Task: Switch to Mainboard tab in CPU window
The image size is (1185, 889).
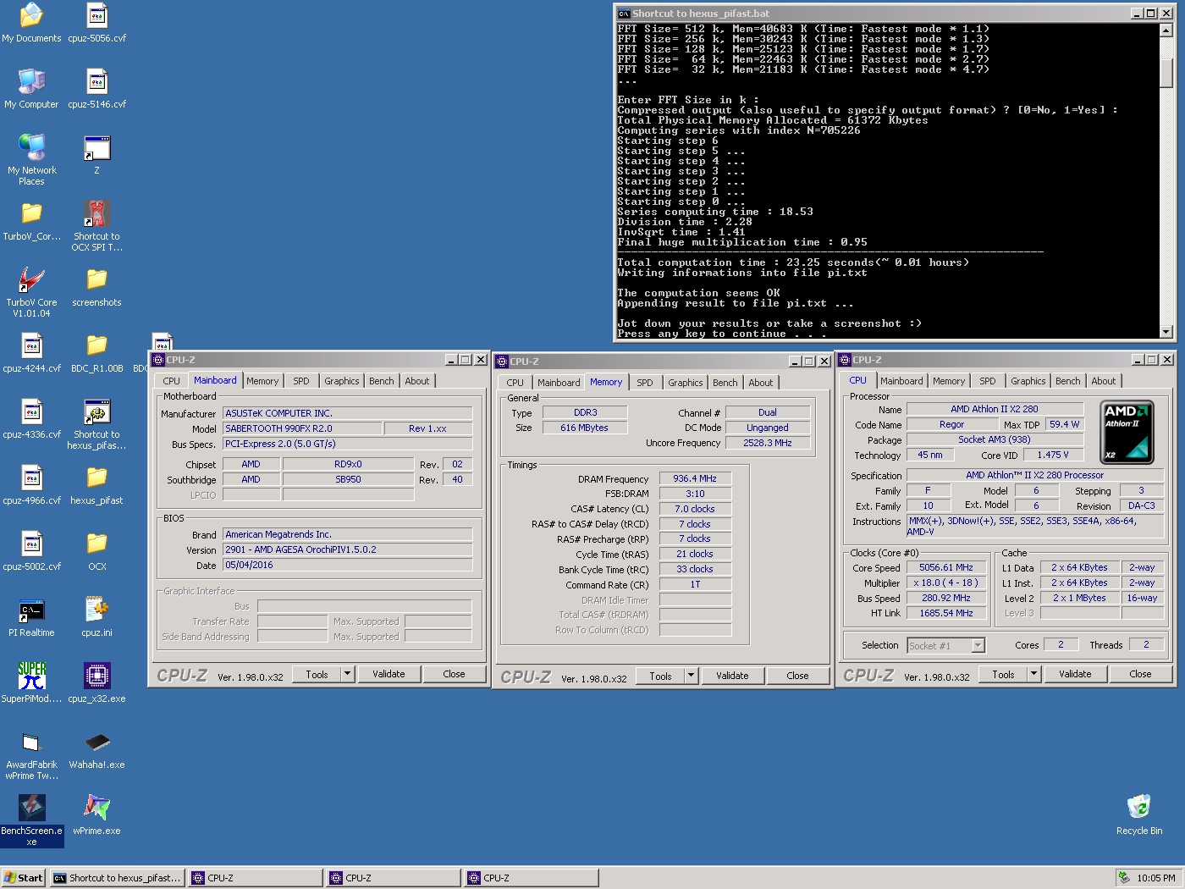Action: click(x=901, y=381)
